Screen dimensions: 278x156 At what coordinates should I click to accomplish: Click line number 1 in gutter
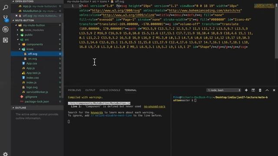pos(73,6)
